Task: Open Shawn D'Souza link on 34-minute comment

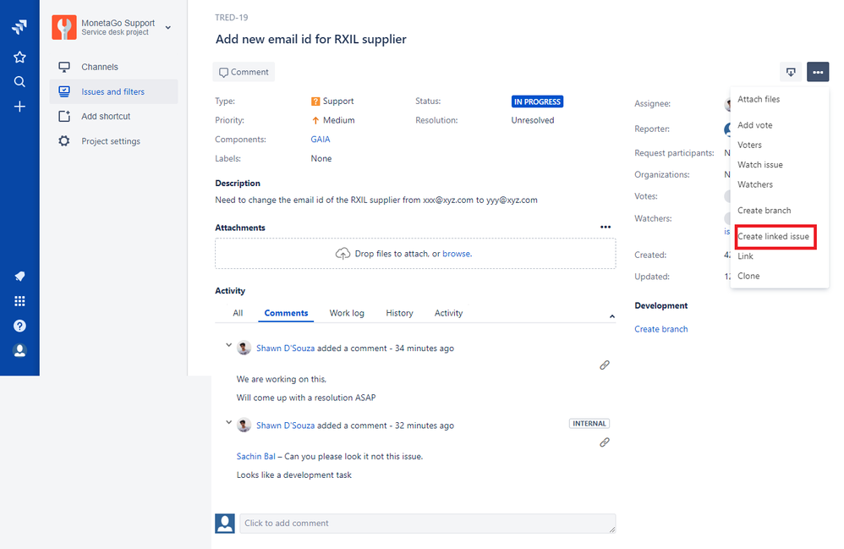Action: [285, 349]
